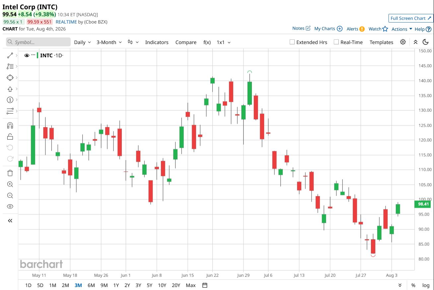Expand the Actions dropdown
Image resolution: width=434 pixels, height=290 pixels.
click(x=402, y=29)
